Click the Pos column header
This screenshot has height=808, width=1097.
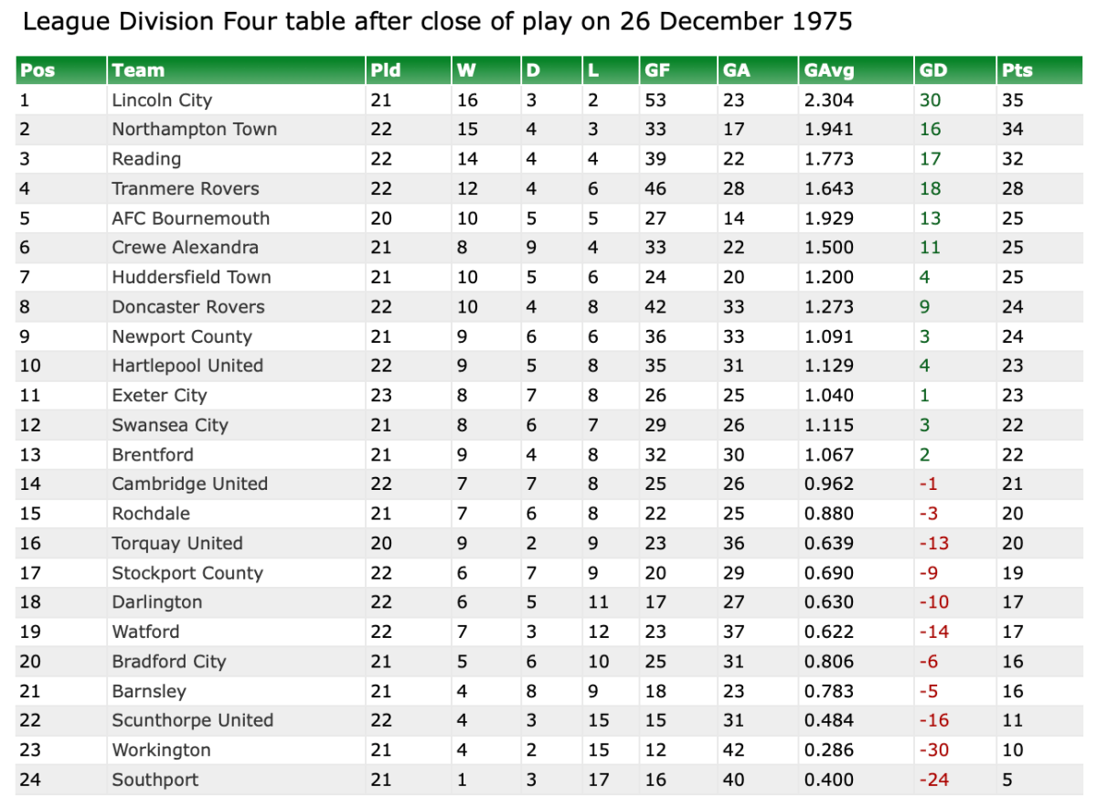click(x=37, y=70)
